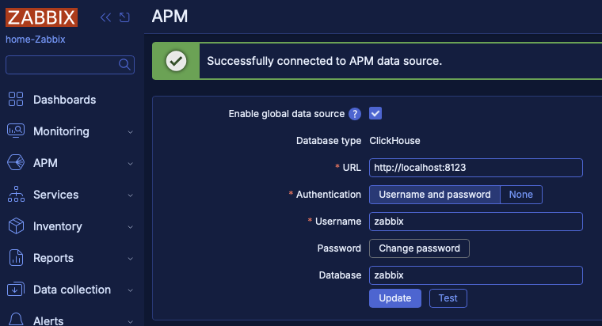Screen dimensions: 602x326
Task: Open APM menu item in sidebar
Action: pos(45,163)
